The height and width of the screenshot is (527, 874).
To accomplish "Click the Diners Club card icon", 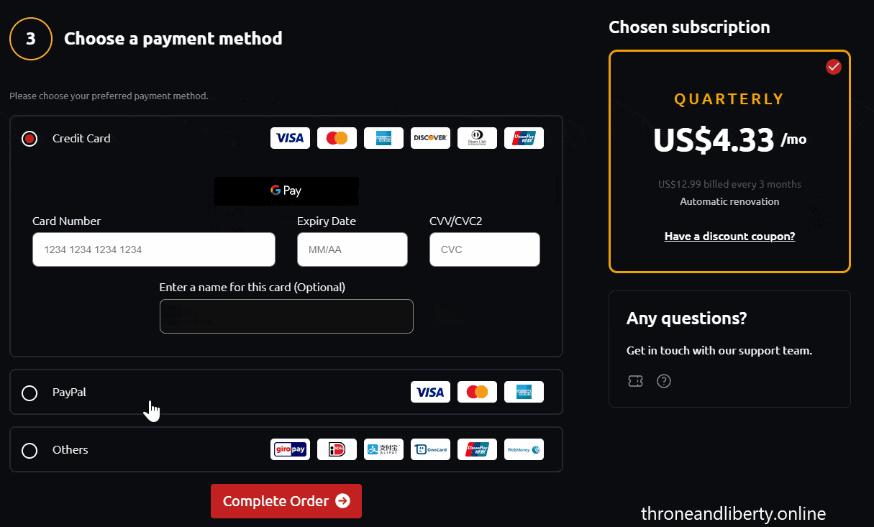I will (x=477, y=138).
